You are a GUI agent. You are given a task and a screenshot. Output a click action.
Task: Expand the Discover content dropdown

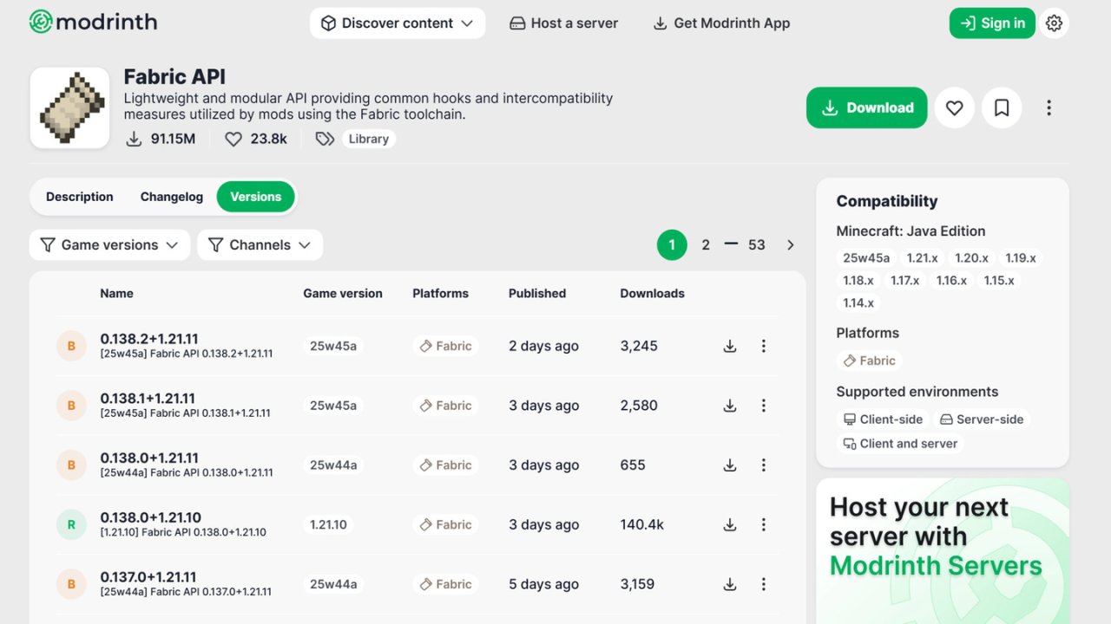click(x=397, y=23)
